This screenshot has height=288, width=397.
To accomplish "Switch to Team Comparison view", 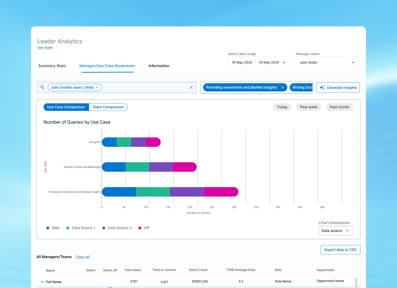I will [x=108, y=107].
